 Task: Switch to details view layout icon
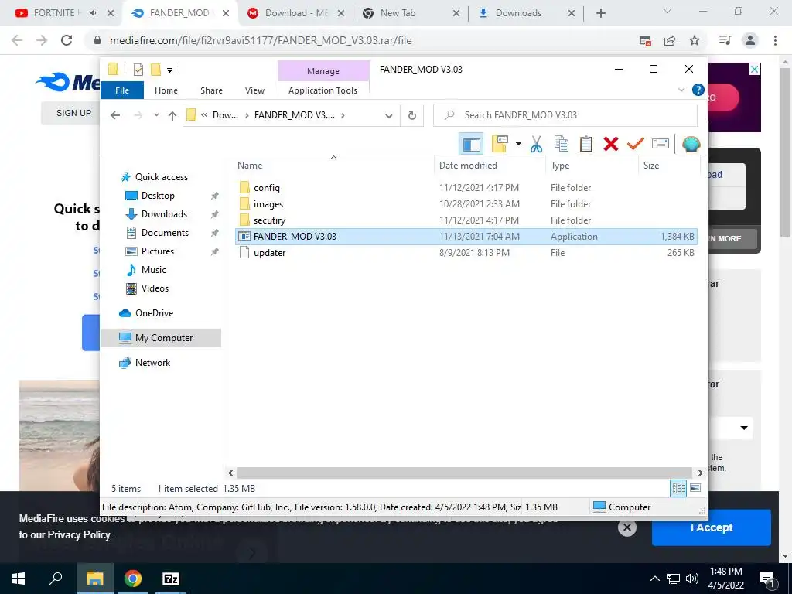pyautogui.click(x=678, y=488)
